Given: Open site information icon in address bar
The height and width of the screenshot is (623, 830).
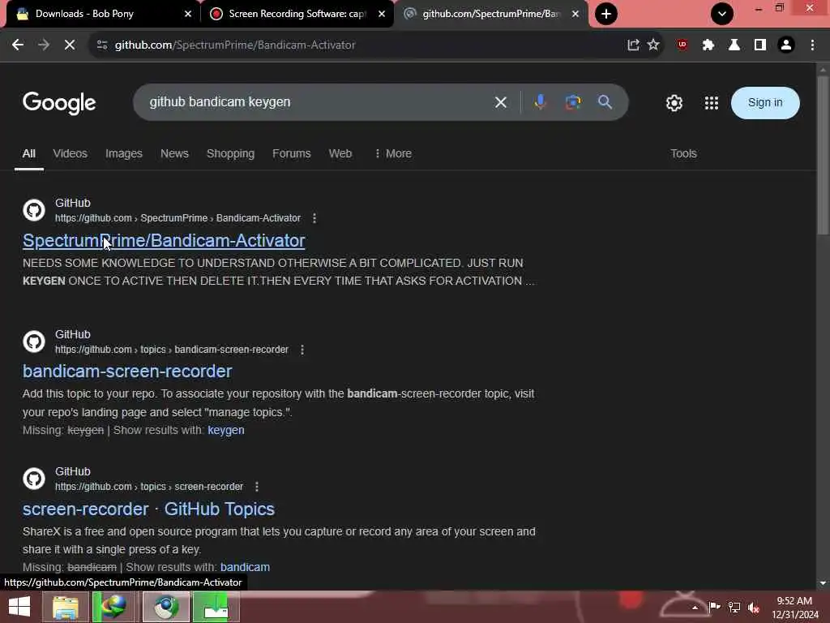Looking at the screenshot, I should coord(102,45).
